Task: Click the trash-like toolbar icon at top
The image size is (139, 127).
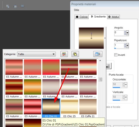Action: (x=15, y=6)
